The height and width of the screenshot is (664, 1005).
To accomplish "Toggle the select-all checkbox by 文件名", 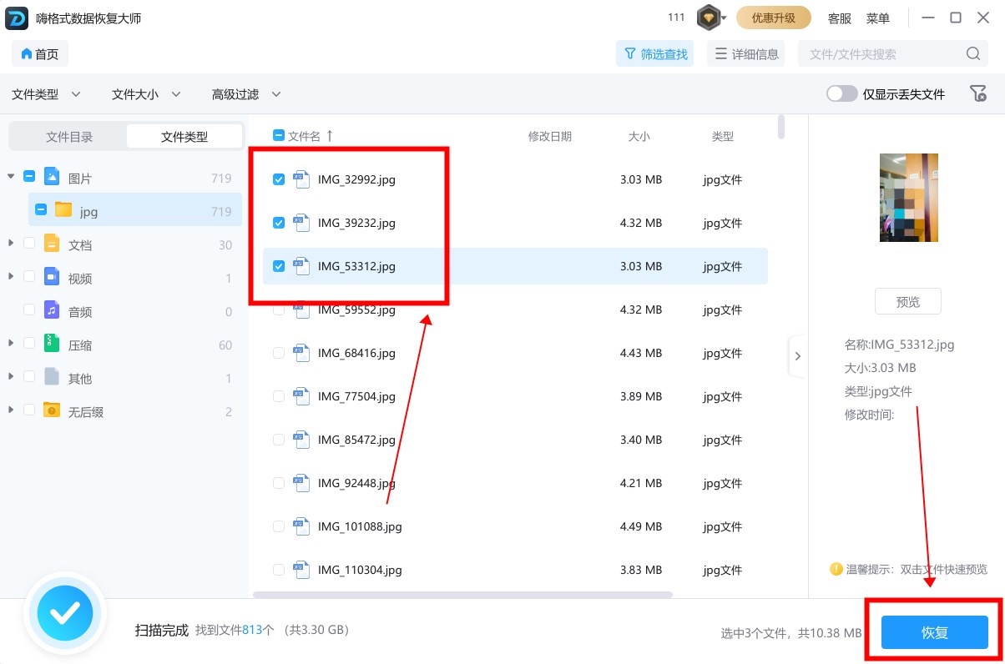I will pyautogui.click(x=279, y=136).
